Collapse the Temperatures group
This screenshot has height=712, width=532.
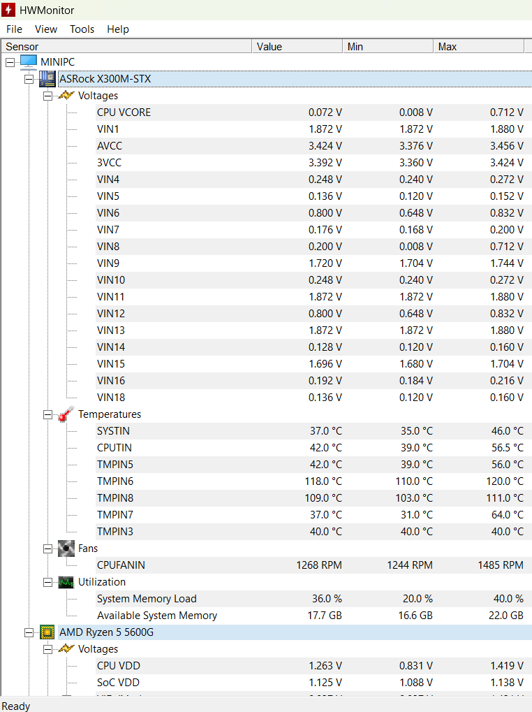coord(47,414)
